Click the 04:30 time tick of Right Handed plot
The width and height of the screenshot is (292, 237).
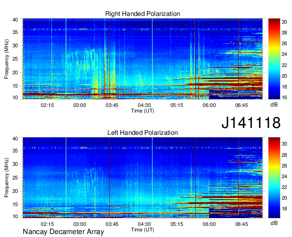click(x=144, y=105)
